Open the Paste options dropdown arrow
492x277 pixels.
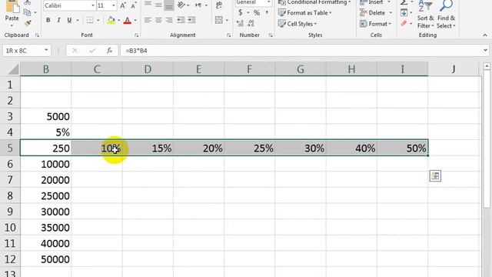pos(12,25)
